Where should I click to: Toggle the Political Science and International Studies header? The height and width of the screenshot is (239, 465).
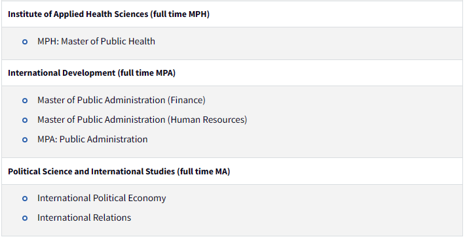pyautogui.click(x=232, y=171)
